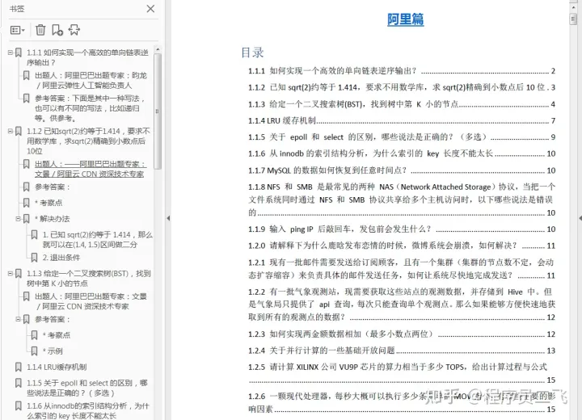Go to TOC entry 1.1.3 二叉搜索树
This screenshot has height=420, width=582.
(402, 104)
